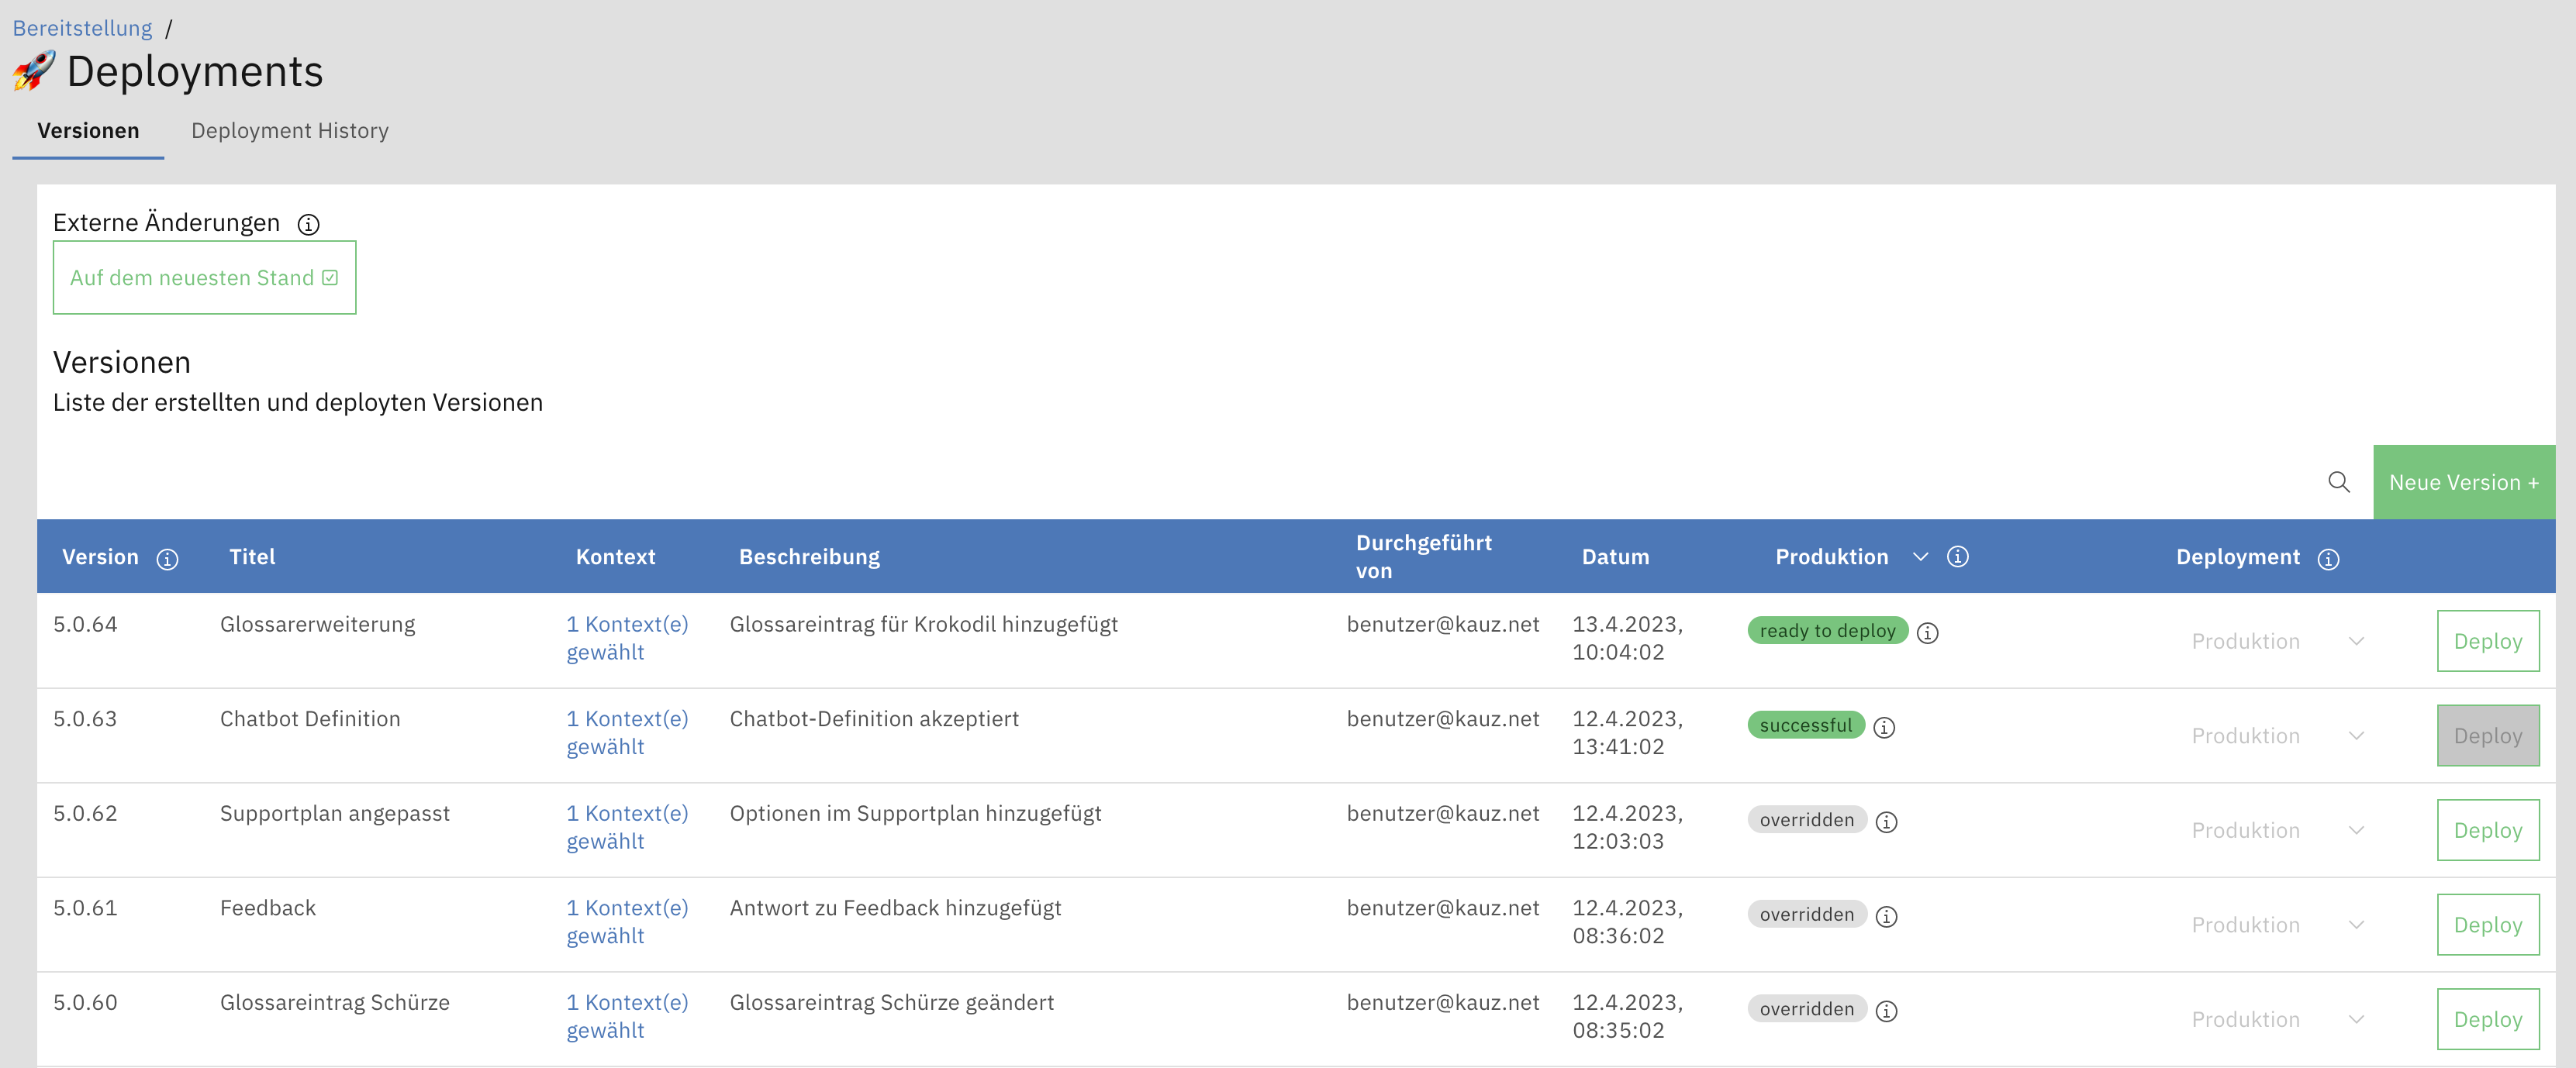Screen dimensions: 2576x1068
Task: Click description Antwort zu Feedback hinzugefügt
Action: click(895, 908)
